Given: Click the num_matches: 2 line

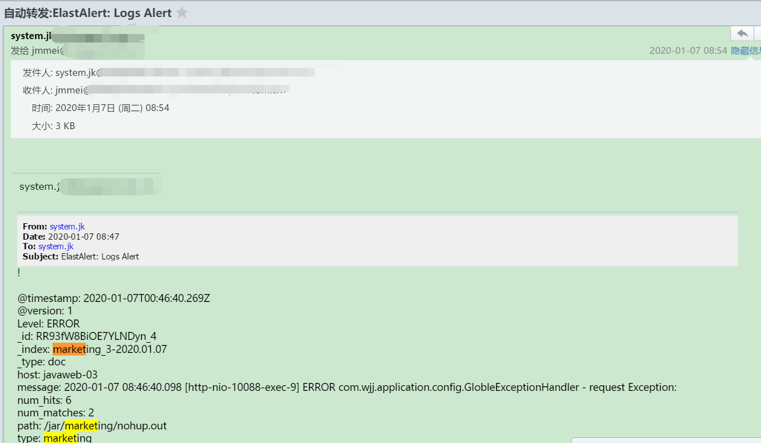Looking at the screenshot, I should [x=56, y=413].
